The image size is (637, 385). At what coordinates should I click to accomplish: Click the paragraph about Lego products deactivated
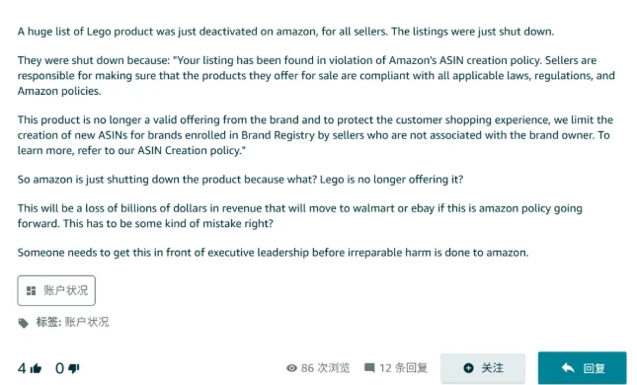(285, 32)
